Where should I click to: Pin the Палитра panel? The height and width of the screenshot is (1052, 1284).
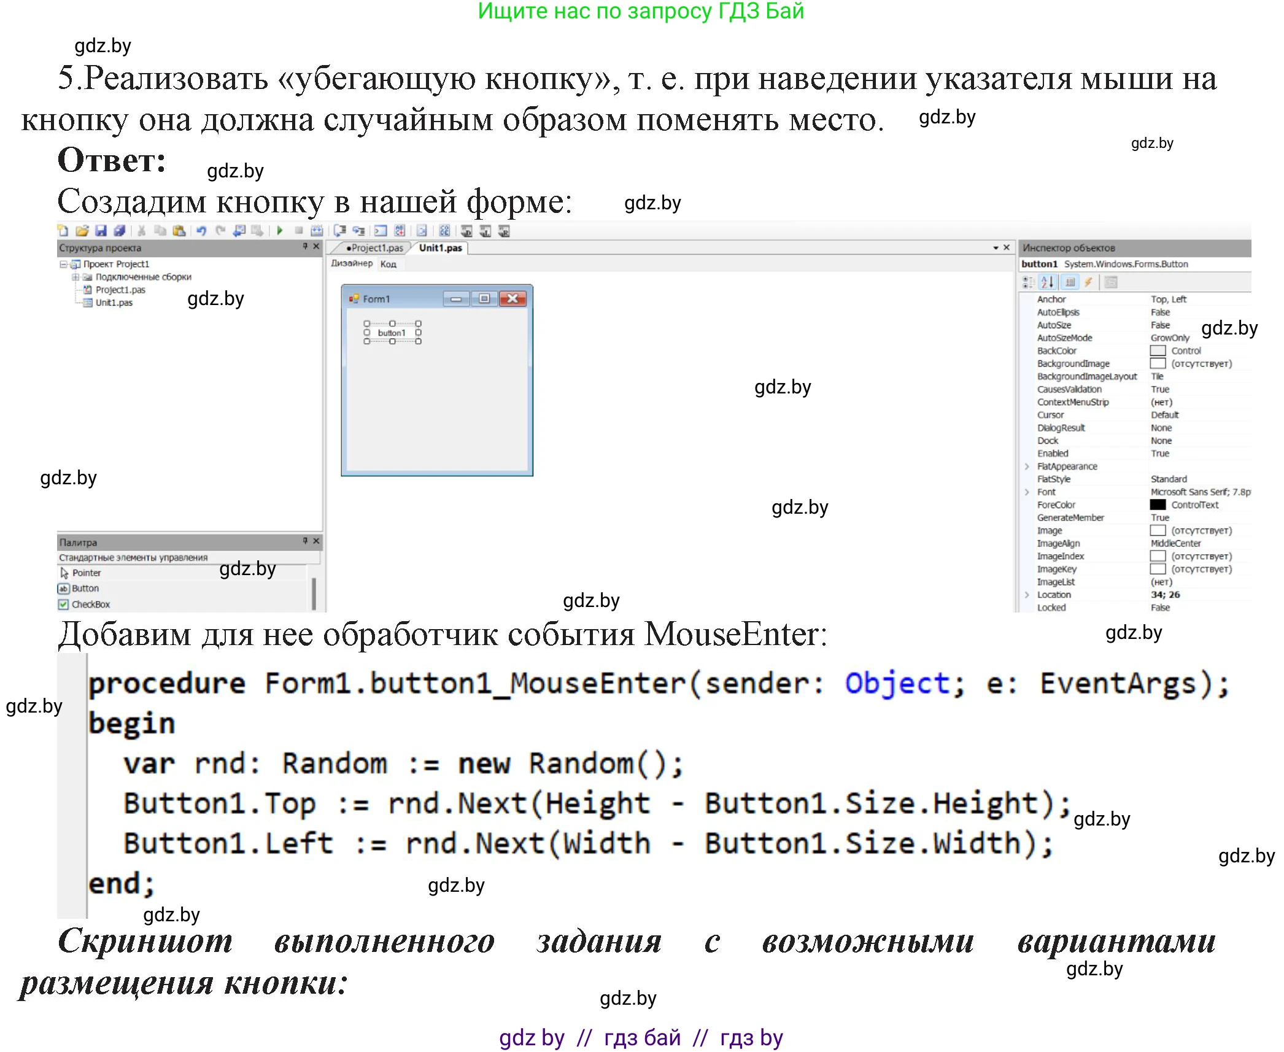tap(305, 541)
